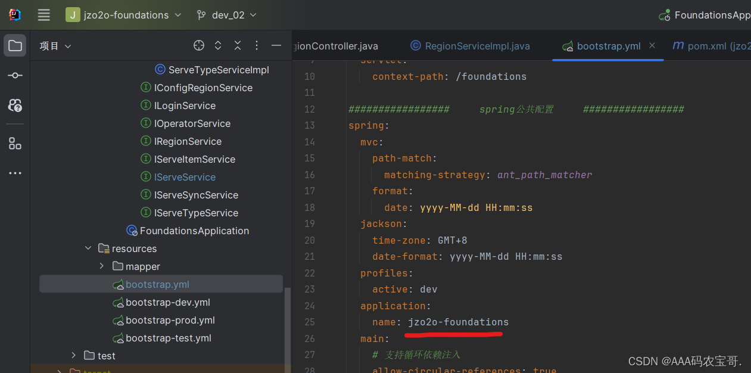Select IServeTypeService interface
Image resolution: width=751 pixels, height=373 pixels.
pyautogui.click(x=196, y=213)
